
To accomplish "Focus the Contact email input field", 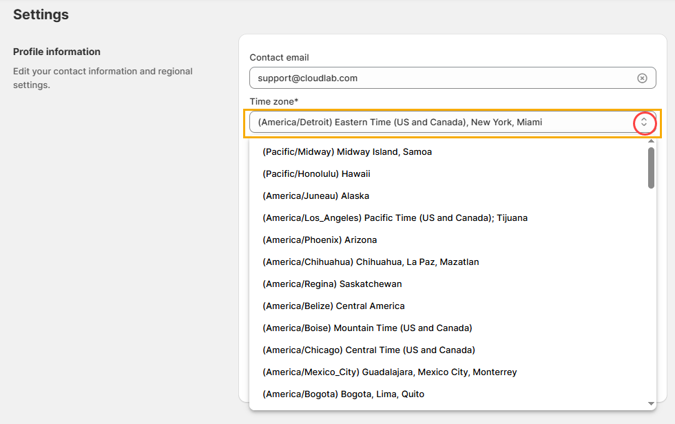I will [x=441, y=78].
